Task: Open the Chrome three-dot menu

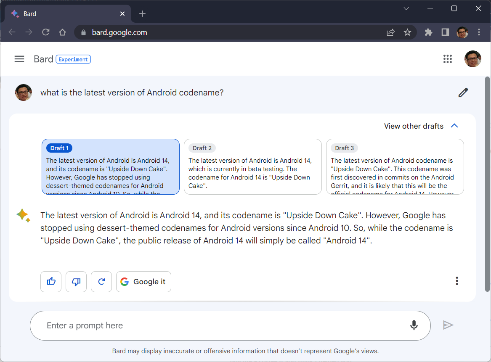Action: 479,32
